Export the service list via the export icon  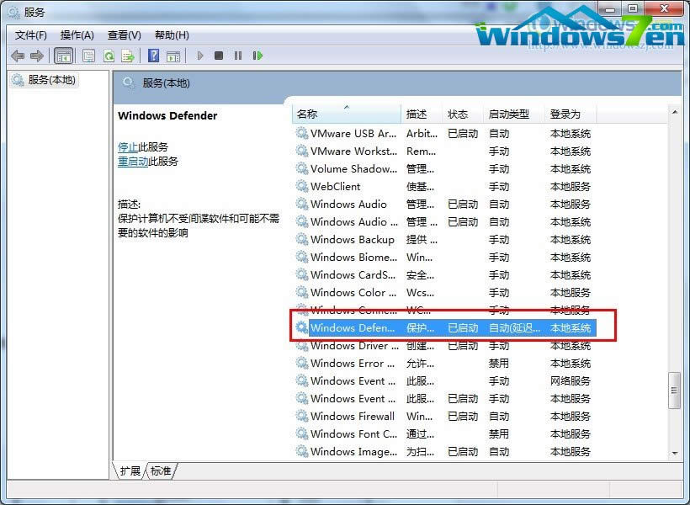pyautogui.click(x=130, y=56)
